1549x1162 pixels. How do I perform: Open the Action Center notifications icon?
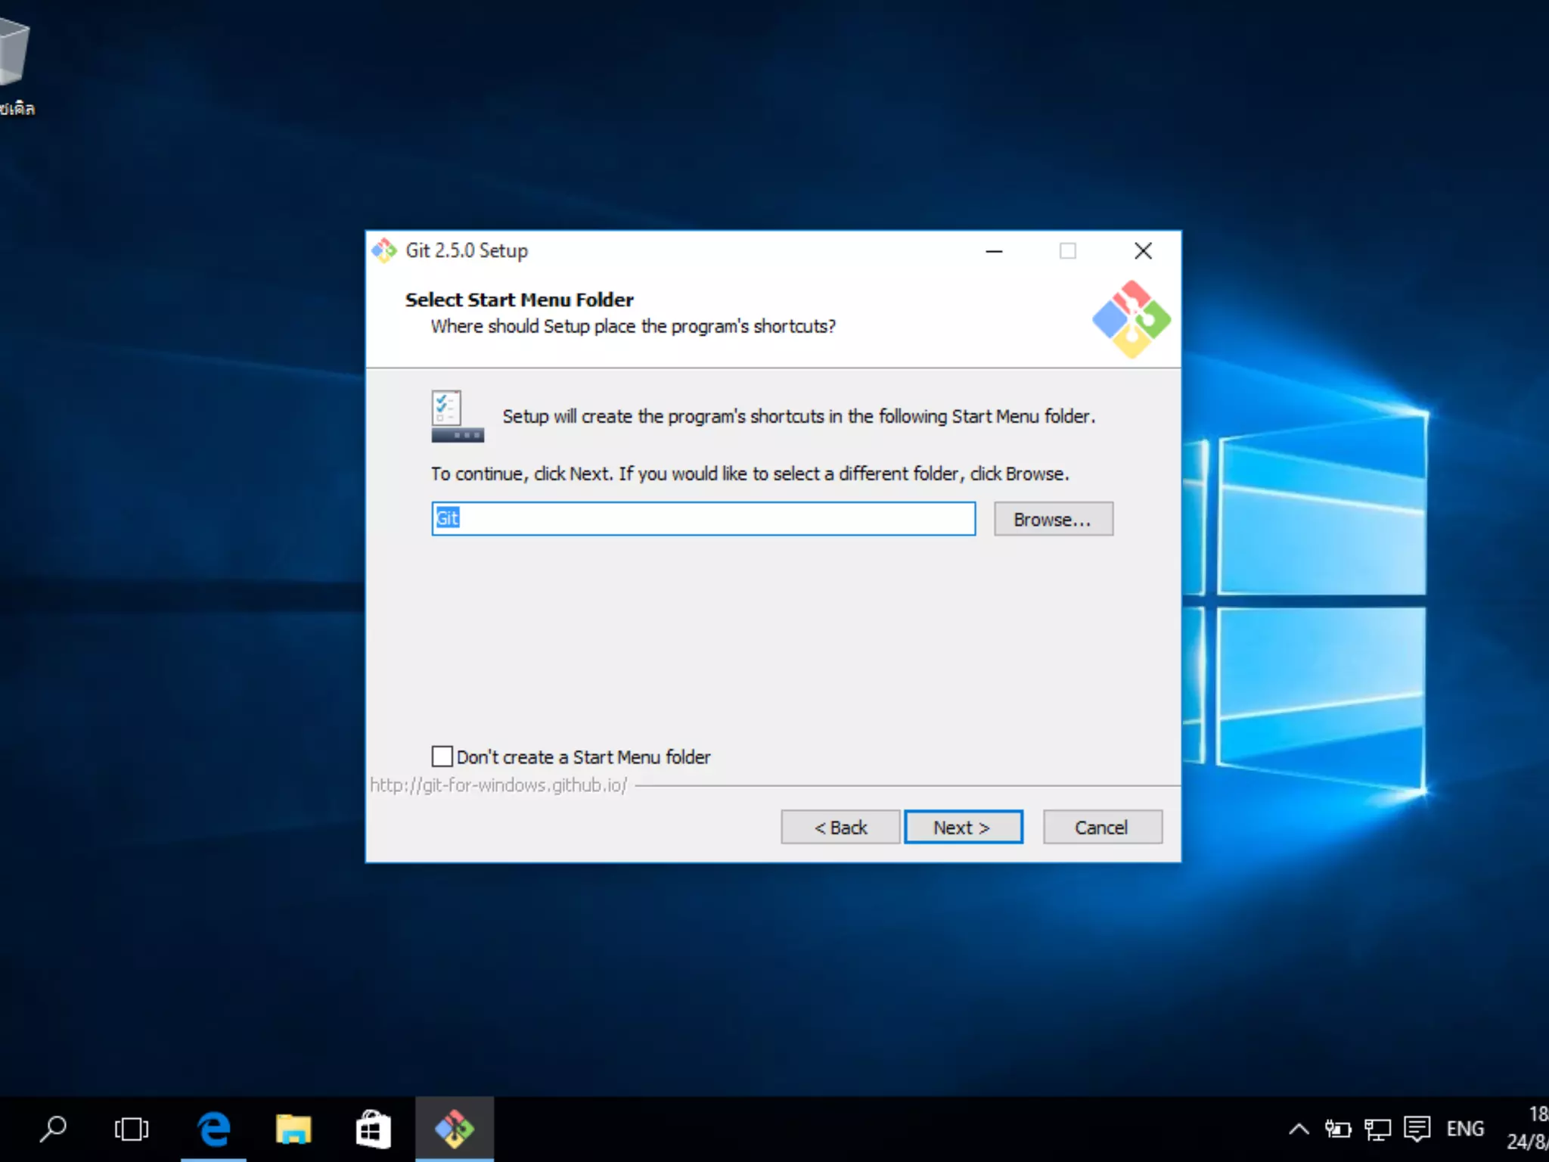[1416, 1129]
